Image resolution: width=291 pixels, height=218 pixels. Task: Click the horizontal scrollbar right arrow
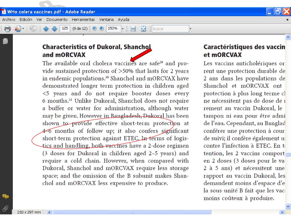pyautogui.click(x=282, y=212)
